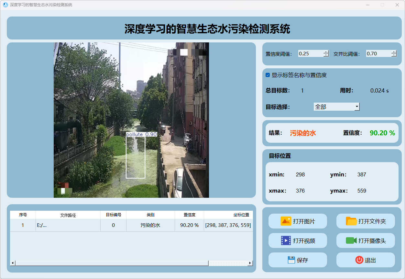Screen dimensions: 405x279
Task: Decrease 置信度阈值 with the down arrow
Action: (x=326, y=55)
